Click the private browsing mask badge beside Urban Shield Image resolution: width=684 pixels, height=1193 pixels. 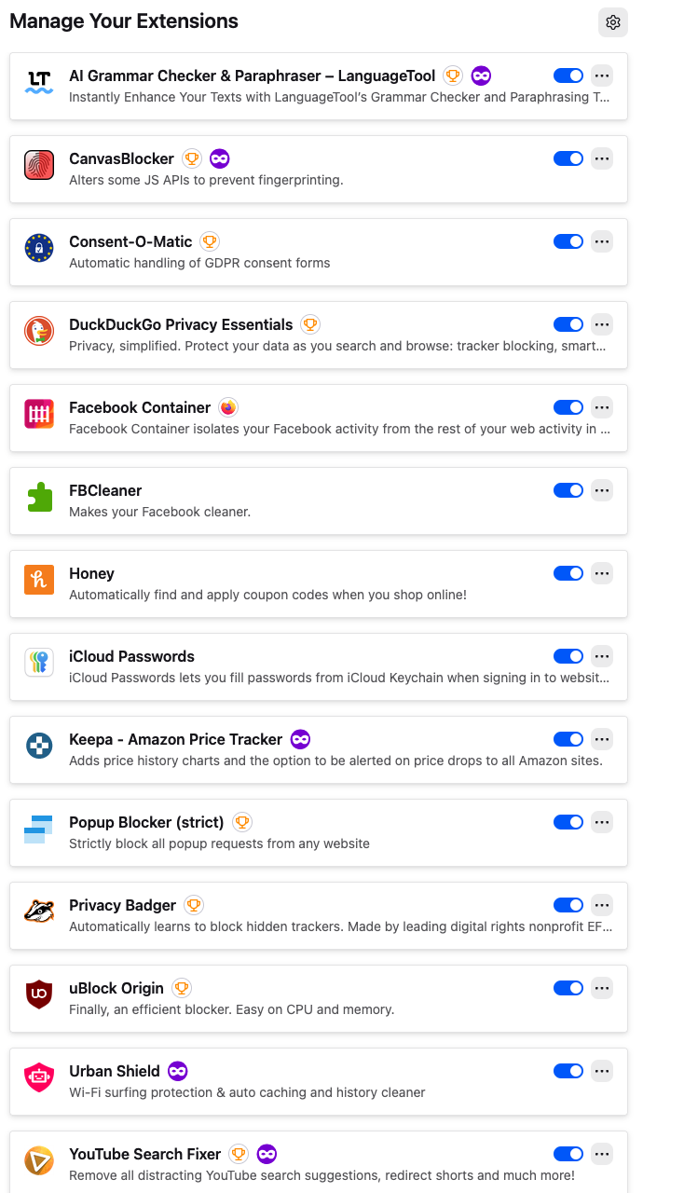[177, 1071]
